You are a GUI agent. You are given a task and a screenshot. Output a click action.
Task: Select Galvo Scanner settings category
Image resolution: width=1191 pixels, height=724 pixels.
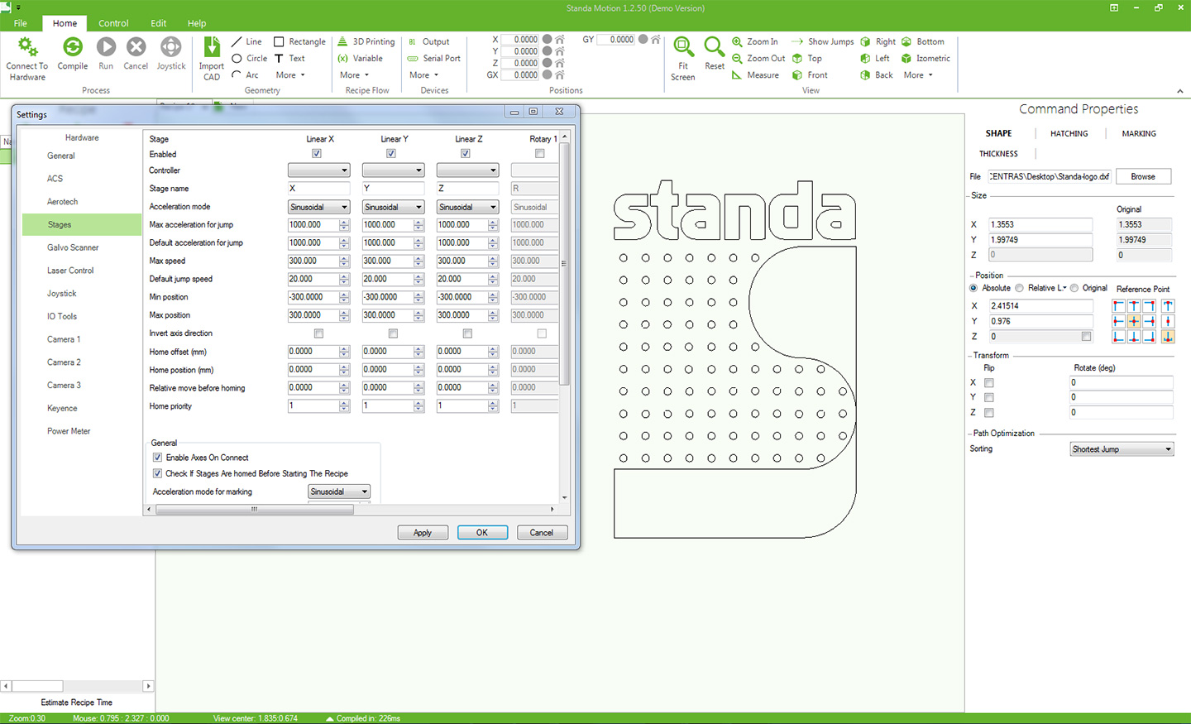click(73, 247)
